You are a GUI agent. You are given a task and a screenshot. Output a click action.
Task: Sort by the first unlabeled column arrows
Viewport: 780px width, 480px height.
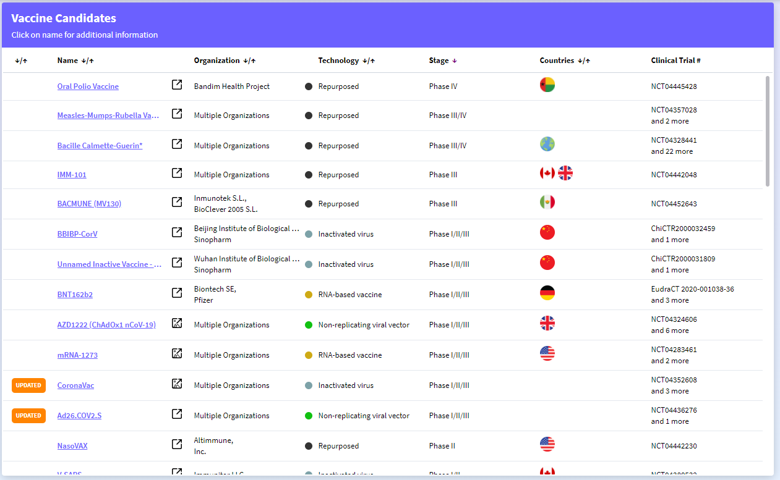tap(22, 61)
